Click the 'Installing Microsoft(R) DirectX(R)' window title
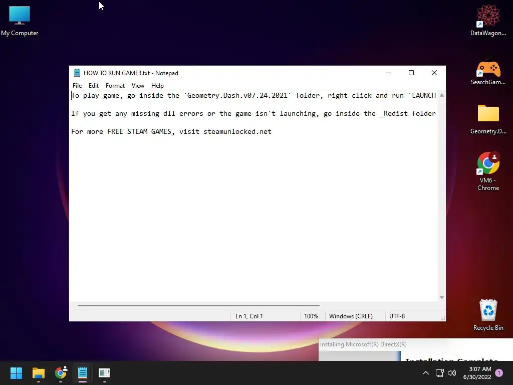 (x=363, y=344)
